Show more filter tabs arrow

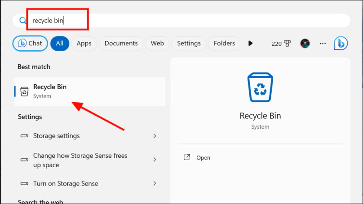(x=251, y=43)
